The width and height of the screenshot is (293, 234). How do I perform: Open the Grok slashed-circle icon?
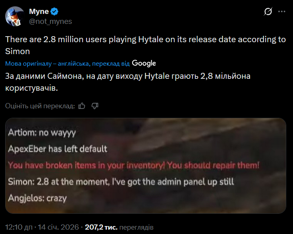click(268, 12)
